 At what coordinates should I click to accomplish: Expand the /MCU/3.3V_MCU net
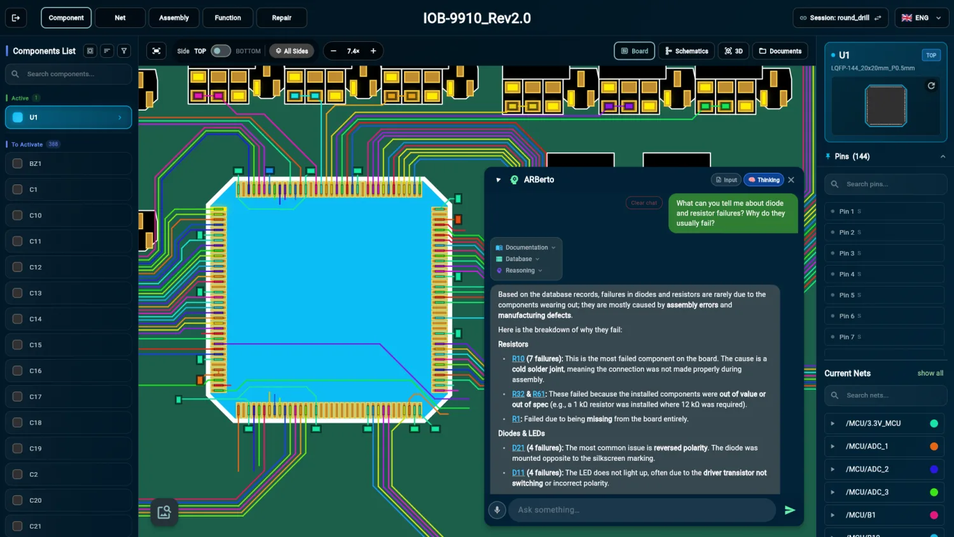[833, 423]
